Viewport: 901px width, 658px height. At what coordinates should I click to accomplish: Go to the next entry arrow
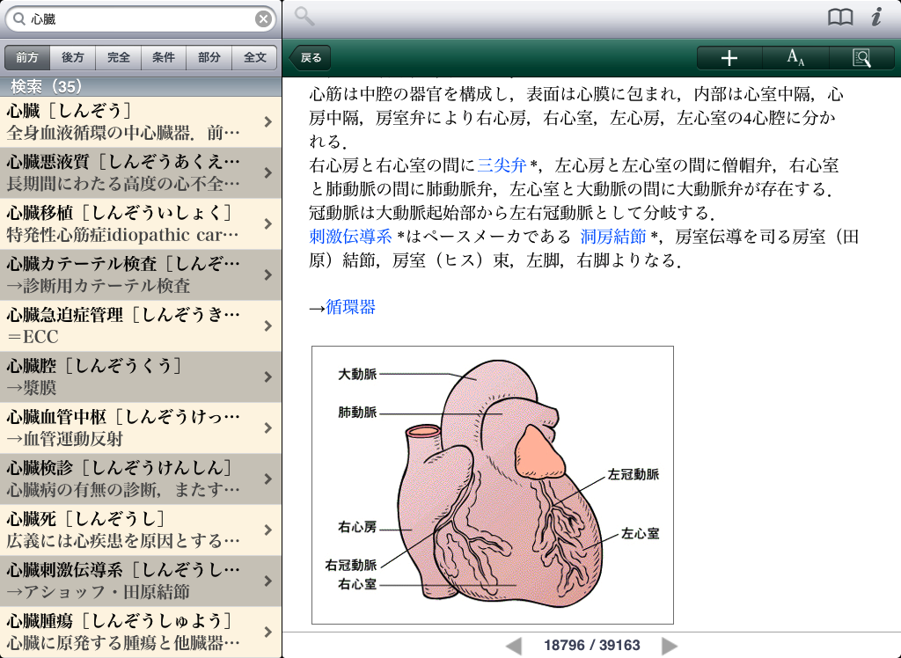[x=670, y=646]
